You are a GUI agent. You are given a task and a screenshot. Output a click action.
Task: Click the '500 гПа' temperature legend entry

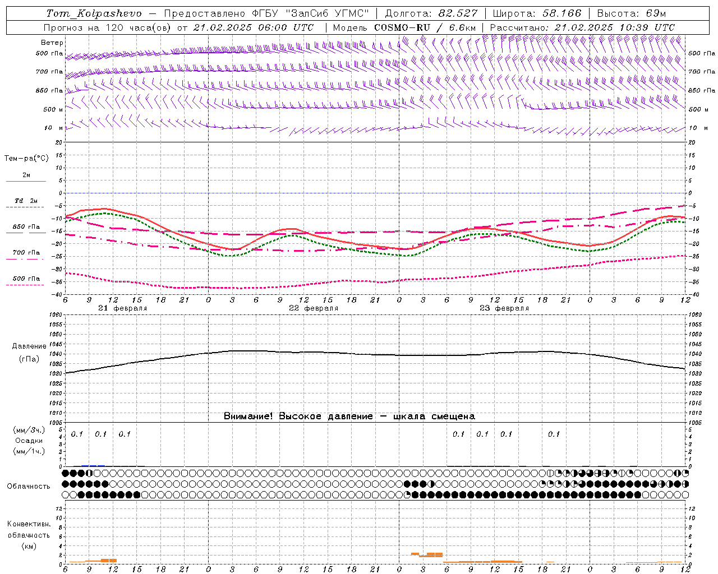tap(26, 279)
